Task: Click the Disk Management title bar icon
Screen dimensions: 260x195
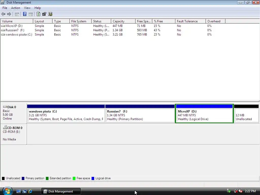Action: [x=2, y=3]
